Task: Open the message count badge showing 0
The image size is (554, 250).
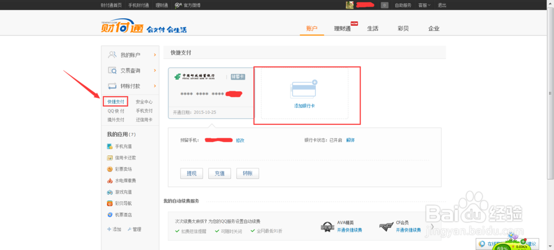Action: pos(384,6)
